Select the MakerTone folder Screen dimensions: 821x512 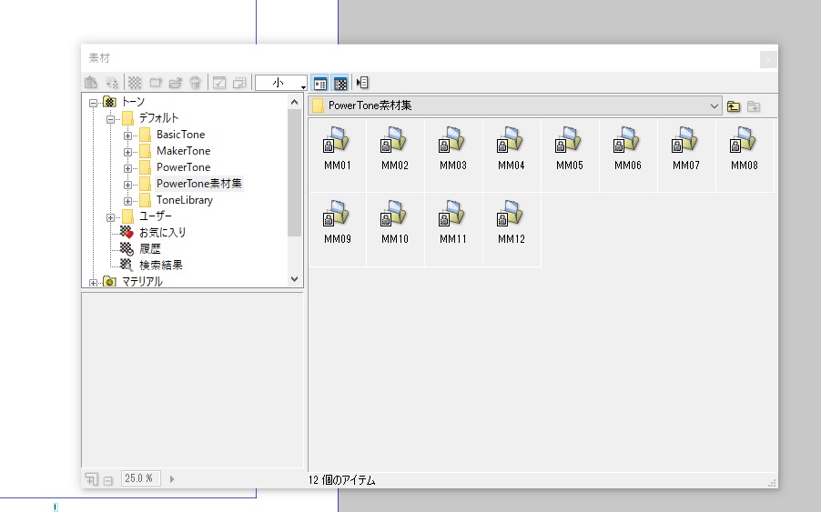pos(182,151)
